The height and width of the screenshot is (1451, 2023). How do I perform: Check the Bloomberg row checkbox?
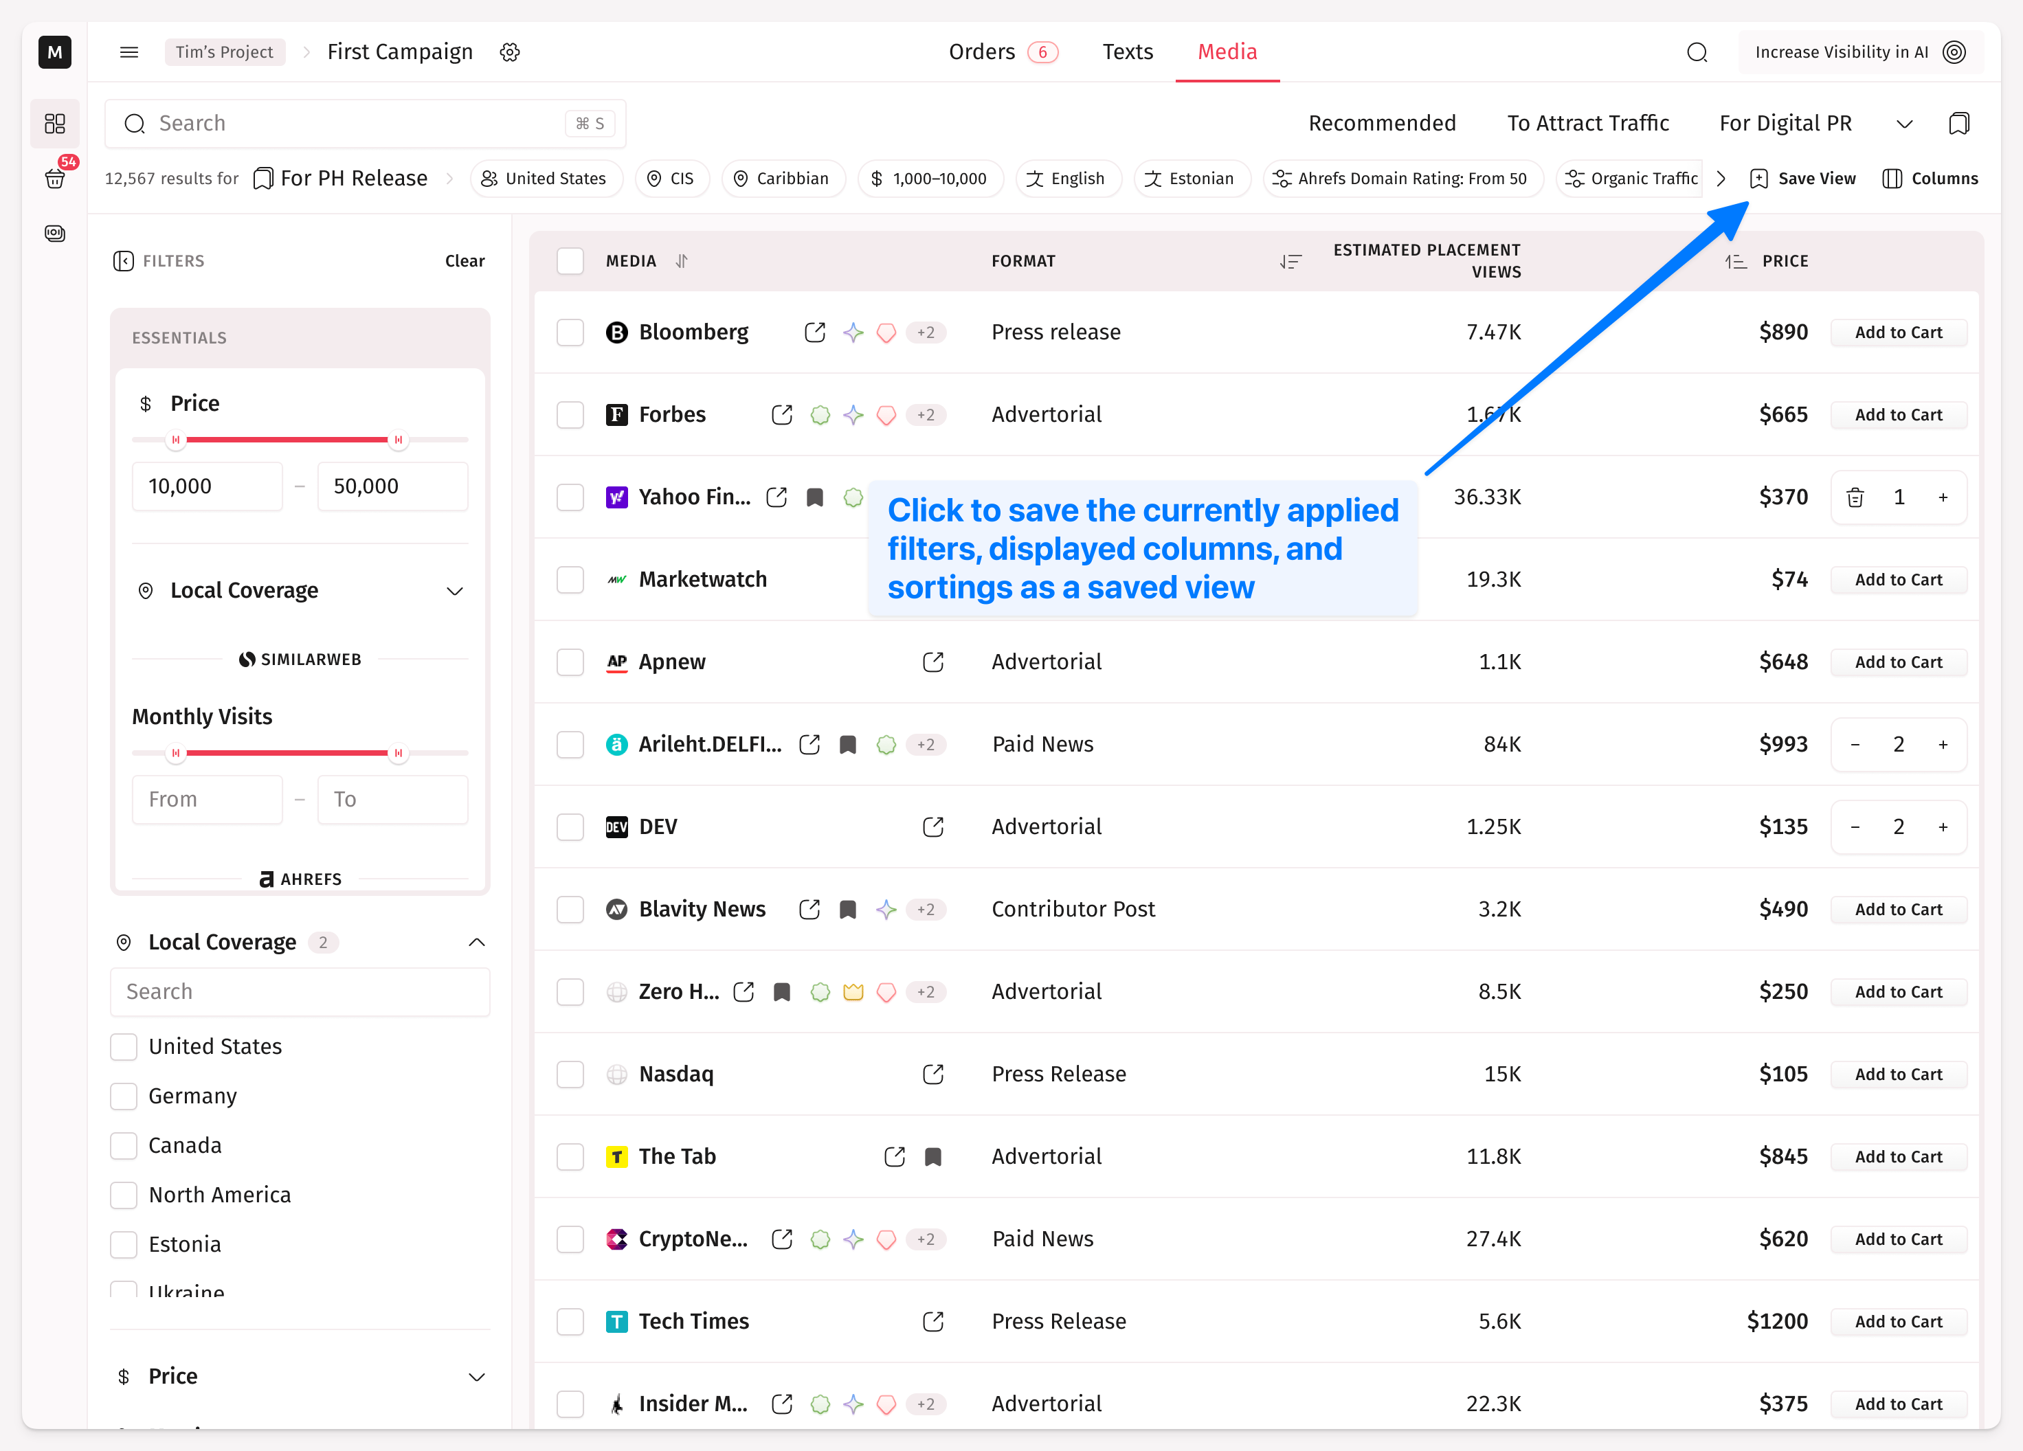point(570,333)
